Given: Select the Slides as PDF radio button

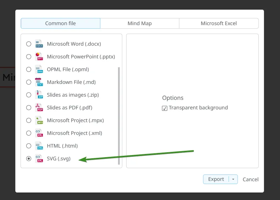Looking at the screenshot, I should [29, 108].
